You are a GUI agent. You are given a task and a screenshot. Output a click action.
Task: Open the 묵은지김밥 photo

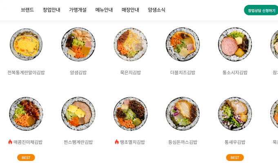point(131,44)
